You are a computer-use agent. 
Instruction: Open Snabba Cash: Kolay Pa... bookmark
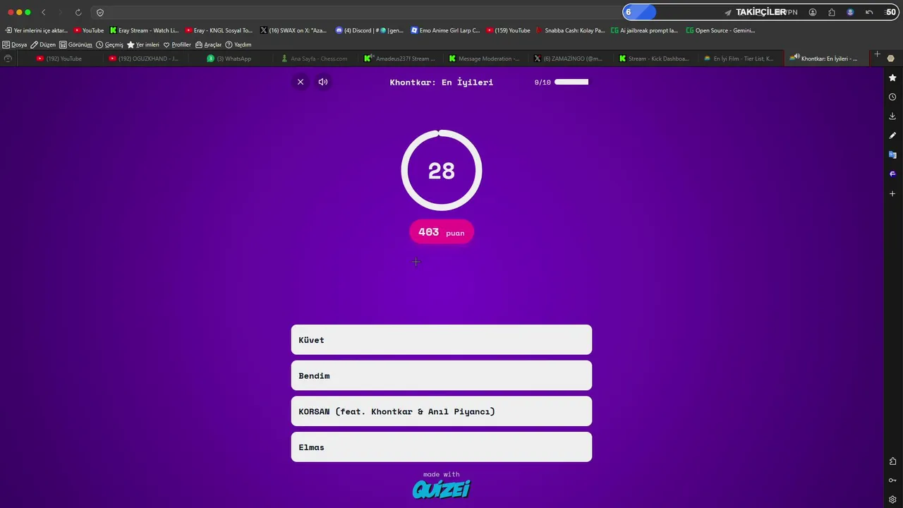[571, 30]
